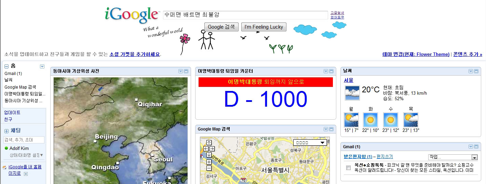486x184 pixels.
Task: Select 날씨 in the sidebar list
Action: pos(8,80)
